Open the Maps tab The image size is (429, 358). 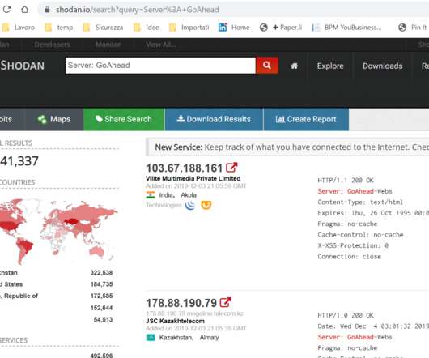point(54,119)
